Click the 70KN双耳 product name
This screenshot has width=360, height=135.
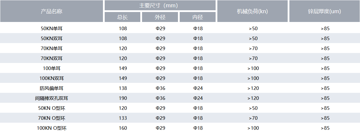(x=51, y=59)
